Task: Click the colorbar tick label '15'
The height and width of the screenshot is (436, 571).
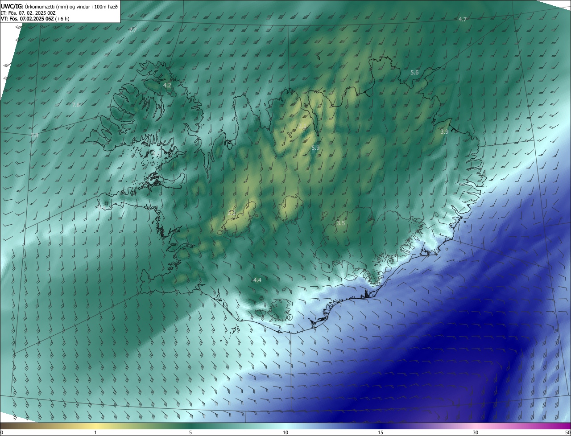Action: 381,432
